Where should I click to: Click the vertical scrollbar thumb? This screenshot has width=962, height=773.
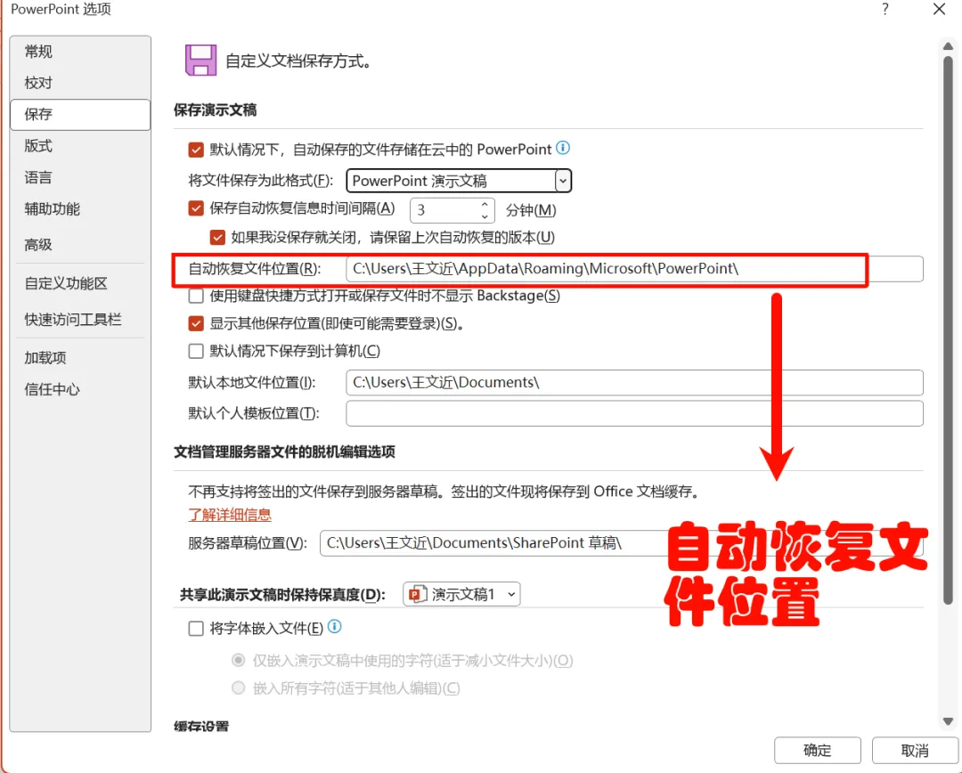948,331
